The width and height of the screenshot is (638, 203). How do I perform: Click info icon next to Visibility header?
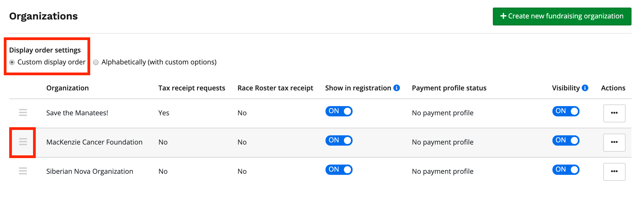click(585, 88)
